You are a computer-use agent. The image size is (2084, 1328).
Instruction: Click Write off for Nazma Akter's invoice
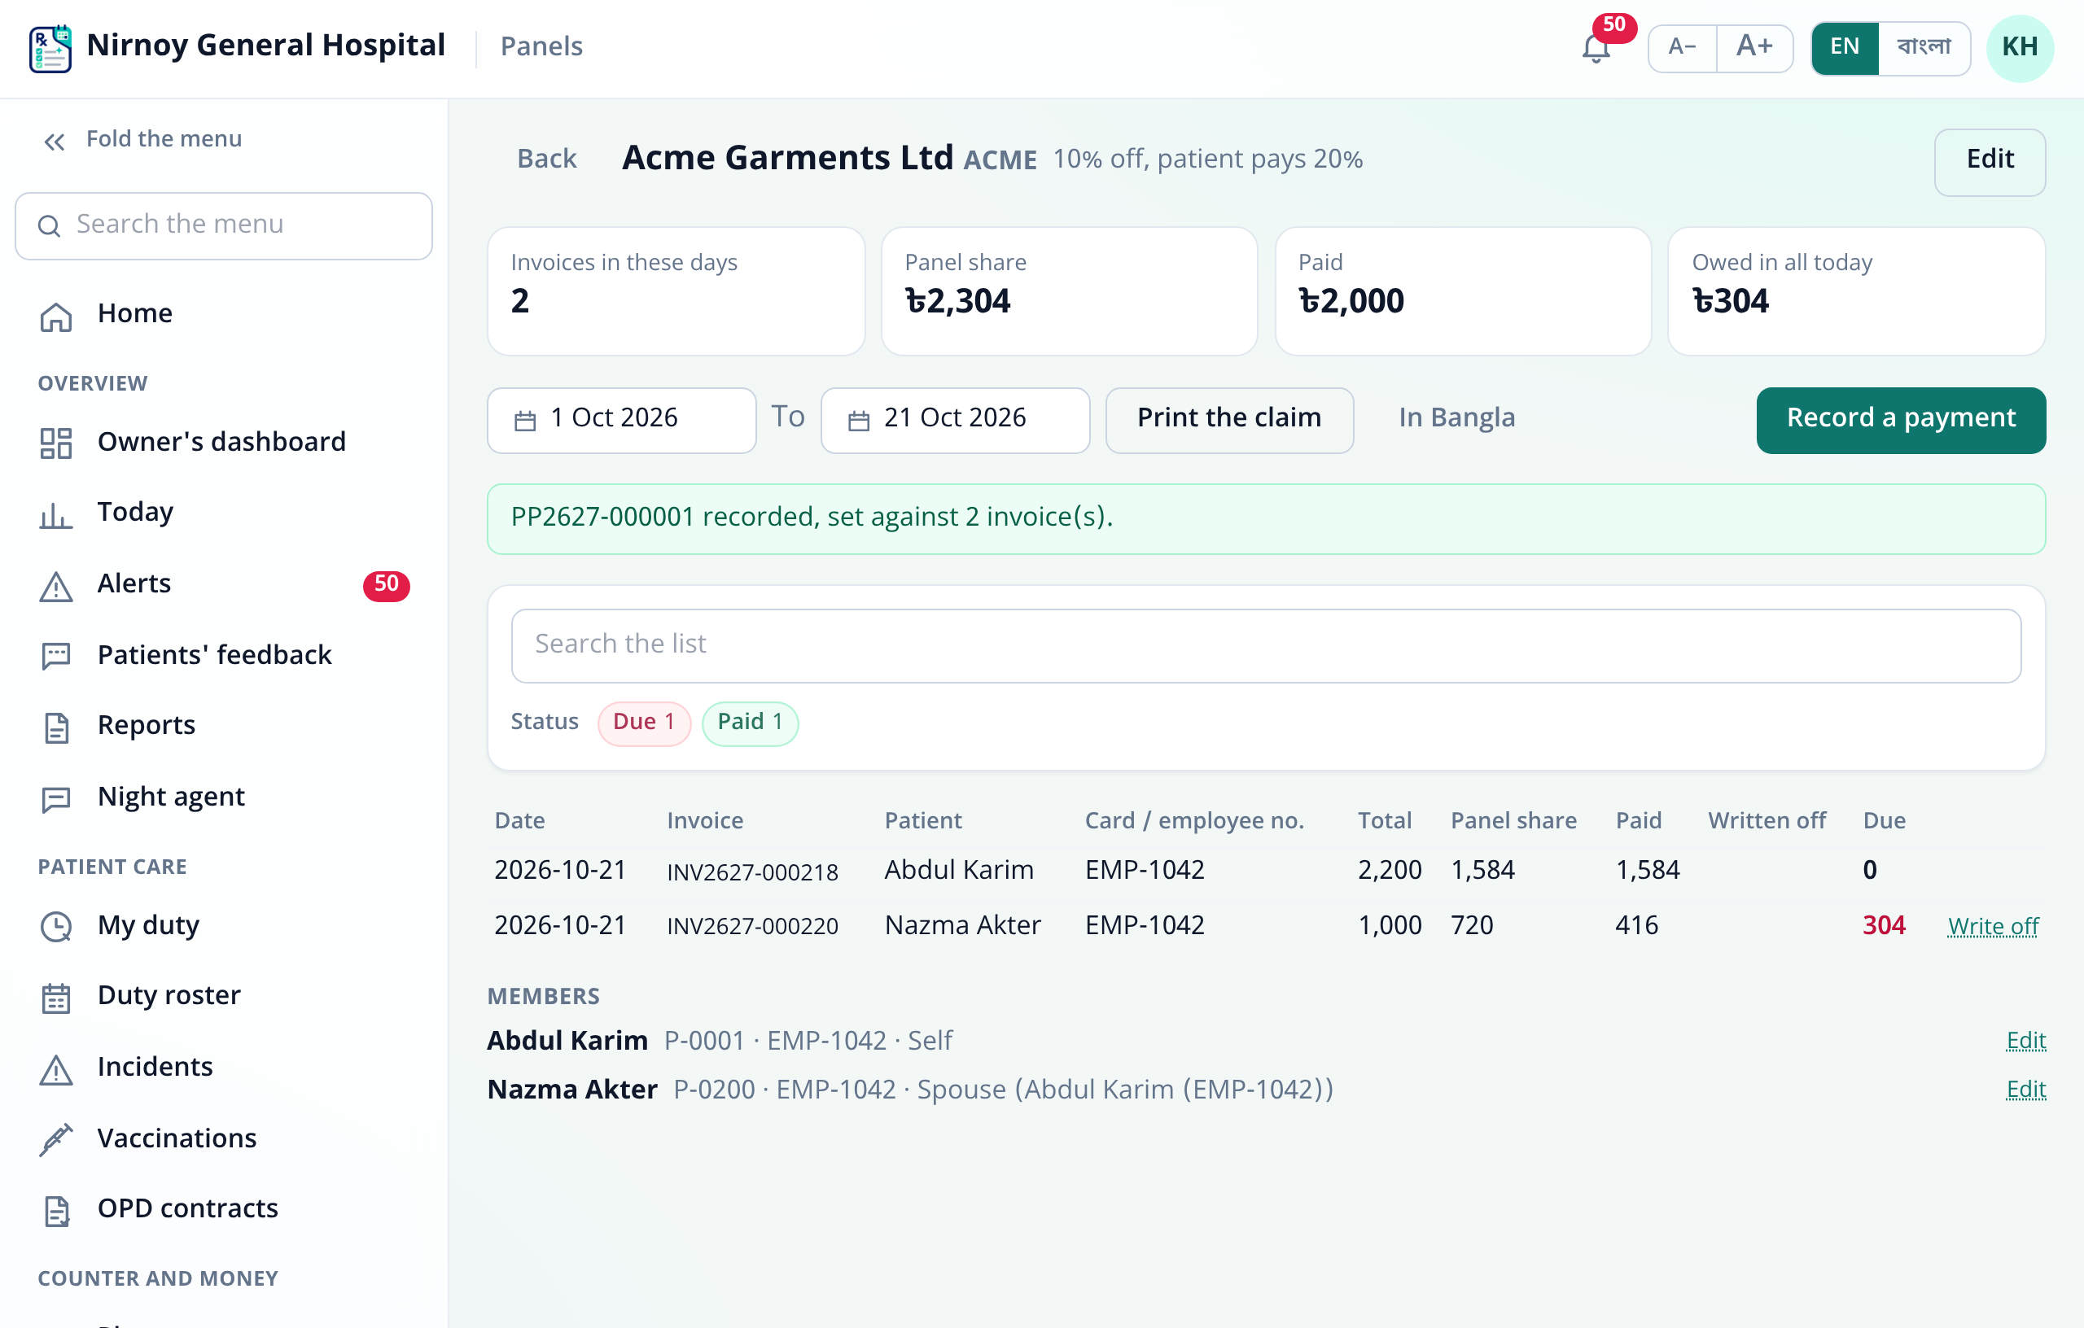click(x=1993, y=927)
